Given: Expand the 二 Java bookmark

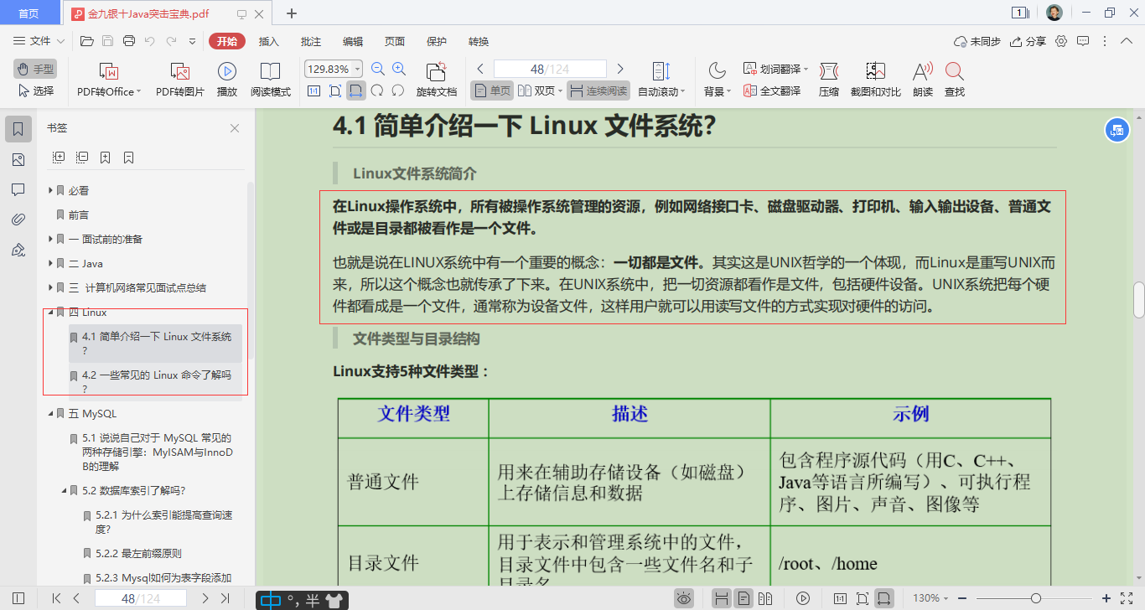Looking at the screenshot, I should (50, 264).
